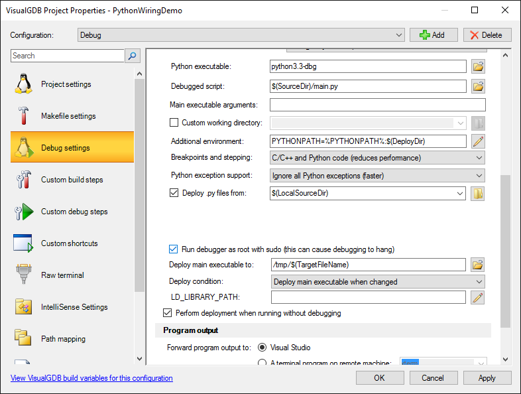Toggle Perform deployment when running without debugging
521x394 pixels.
(168, 313)
